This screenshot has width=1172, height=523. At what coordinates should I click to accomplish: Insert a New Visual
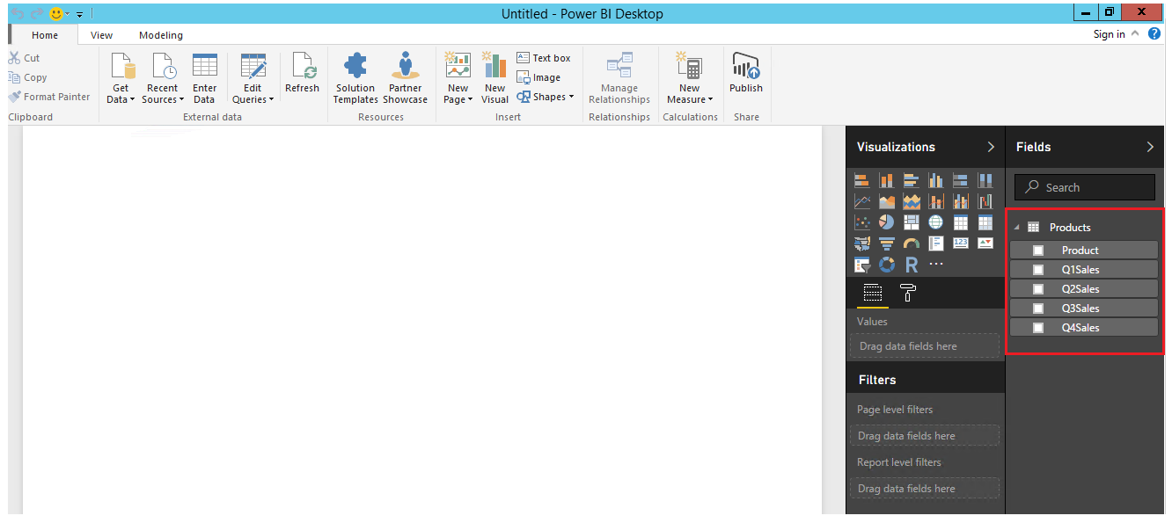(x=495, y=78)
